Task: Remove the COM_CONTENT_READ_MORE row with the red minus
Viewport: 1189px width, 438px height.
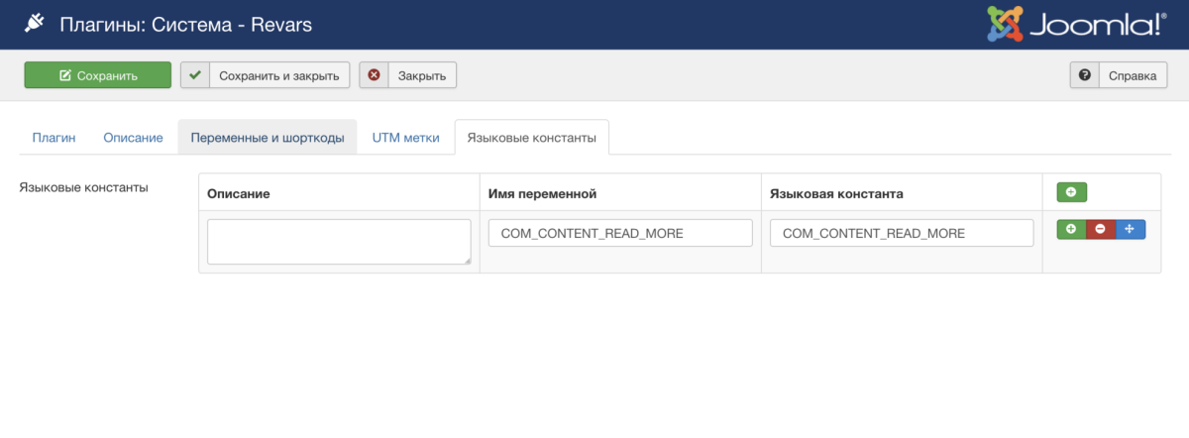Action: coord(1100,229)
